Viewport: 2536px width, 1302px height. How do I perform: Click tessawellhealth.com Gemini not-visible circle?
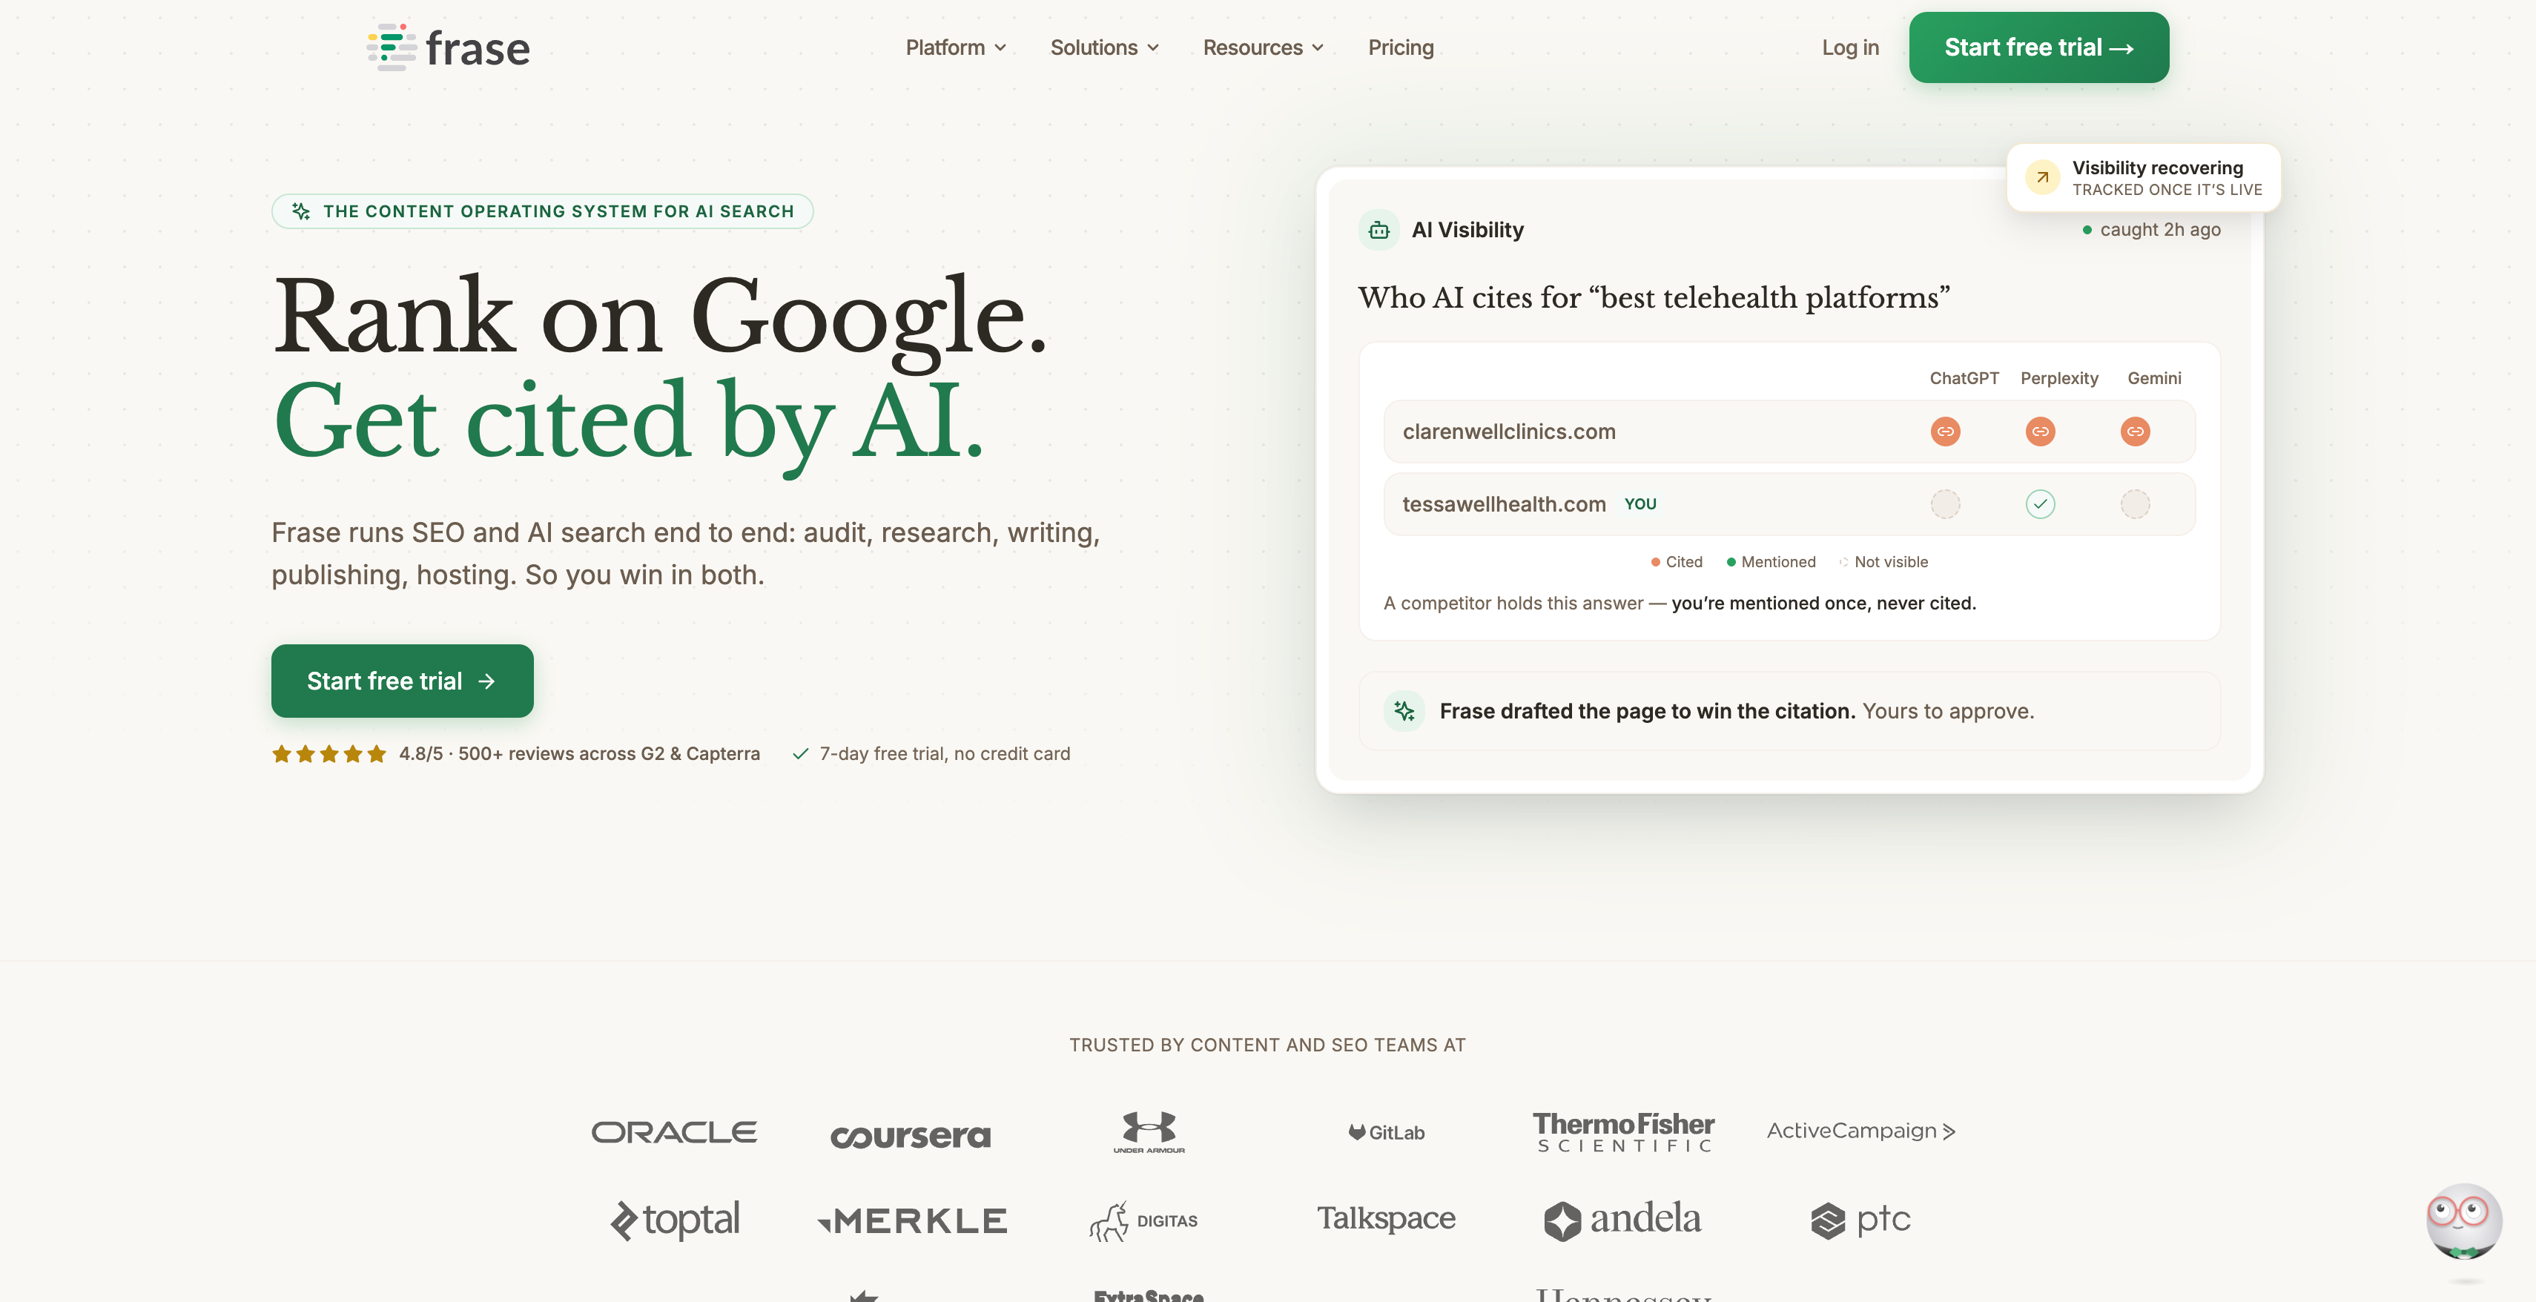tap(2136, 504)
